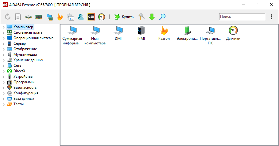Image resolution: width=279 pixels, height=146 pixels.
Task: Click the Купить buy button
Action: pos(124,17)
